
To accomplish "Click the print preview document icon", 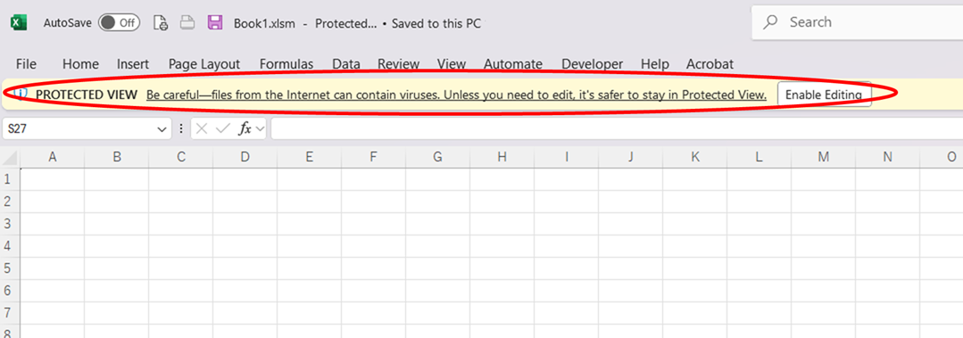I will (x=161, y=23).
